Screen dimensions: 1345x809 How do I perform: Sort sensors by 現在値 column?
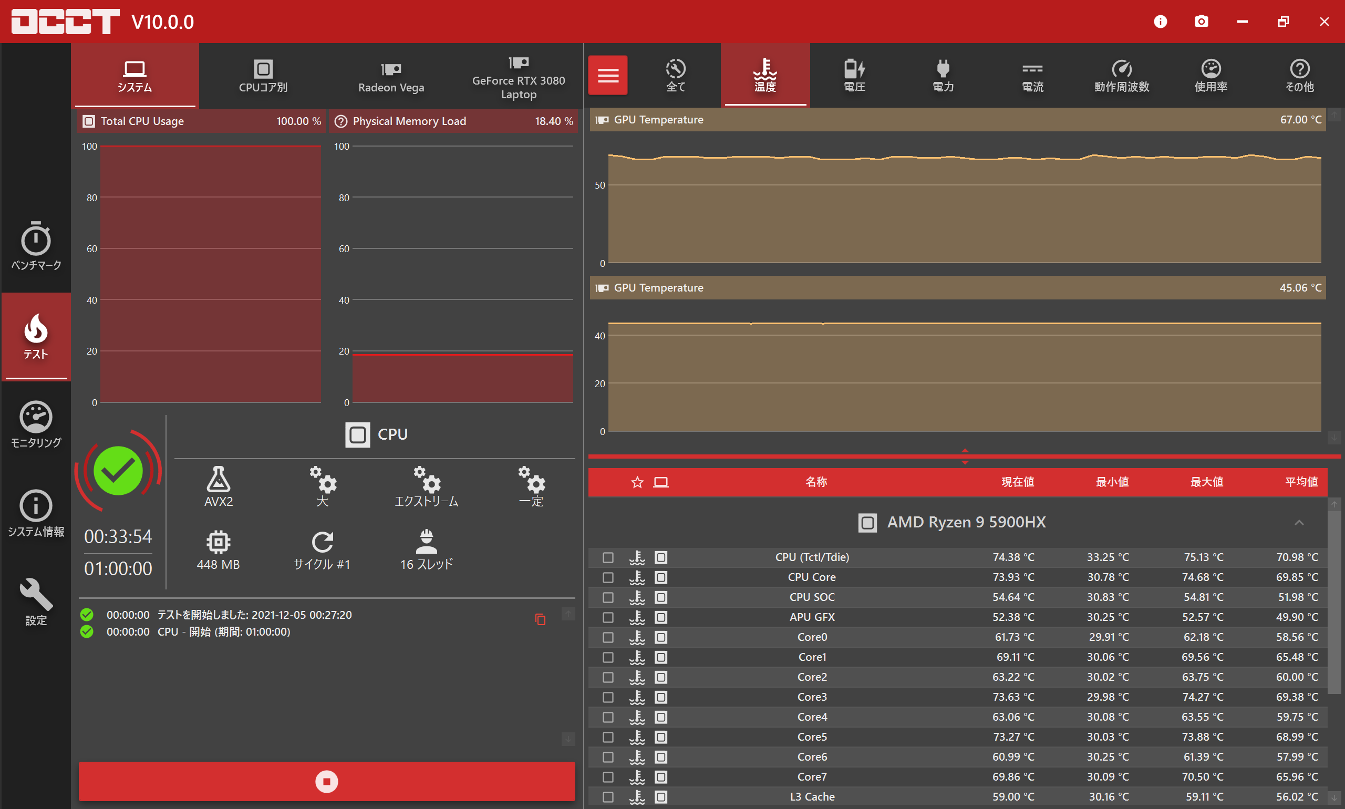(x=1017, y=482)
